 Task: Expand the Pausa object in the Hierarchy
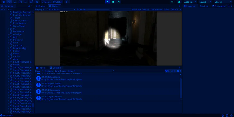(9, 54)
